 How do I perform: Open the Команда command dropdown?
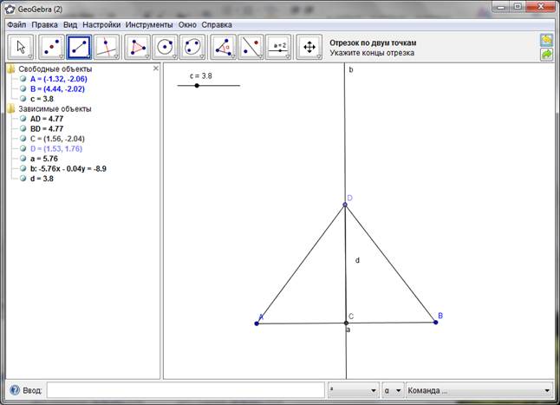(479, 390)
